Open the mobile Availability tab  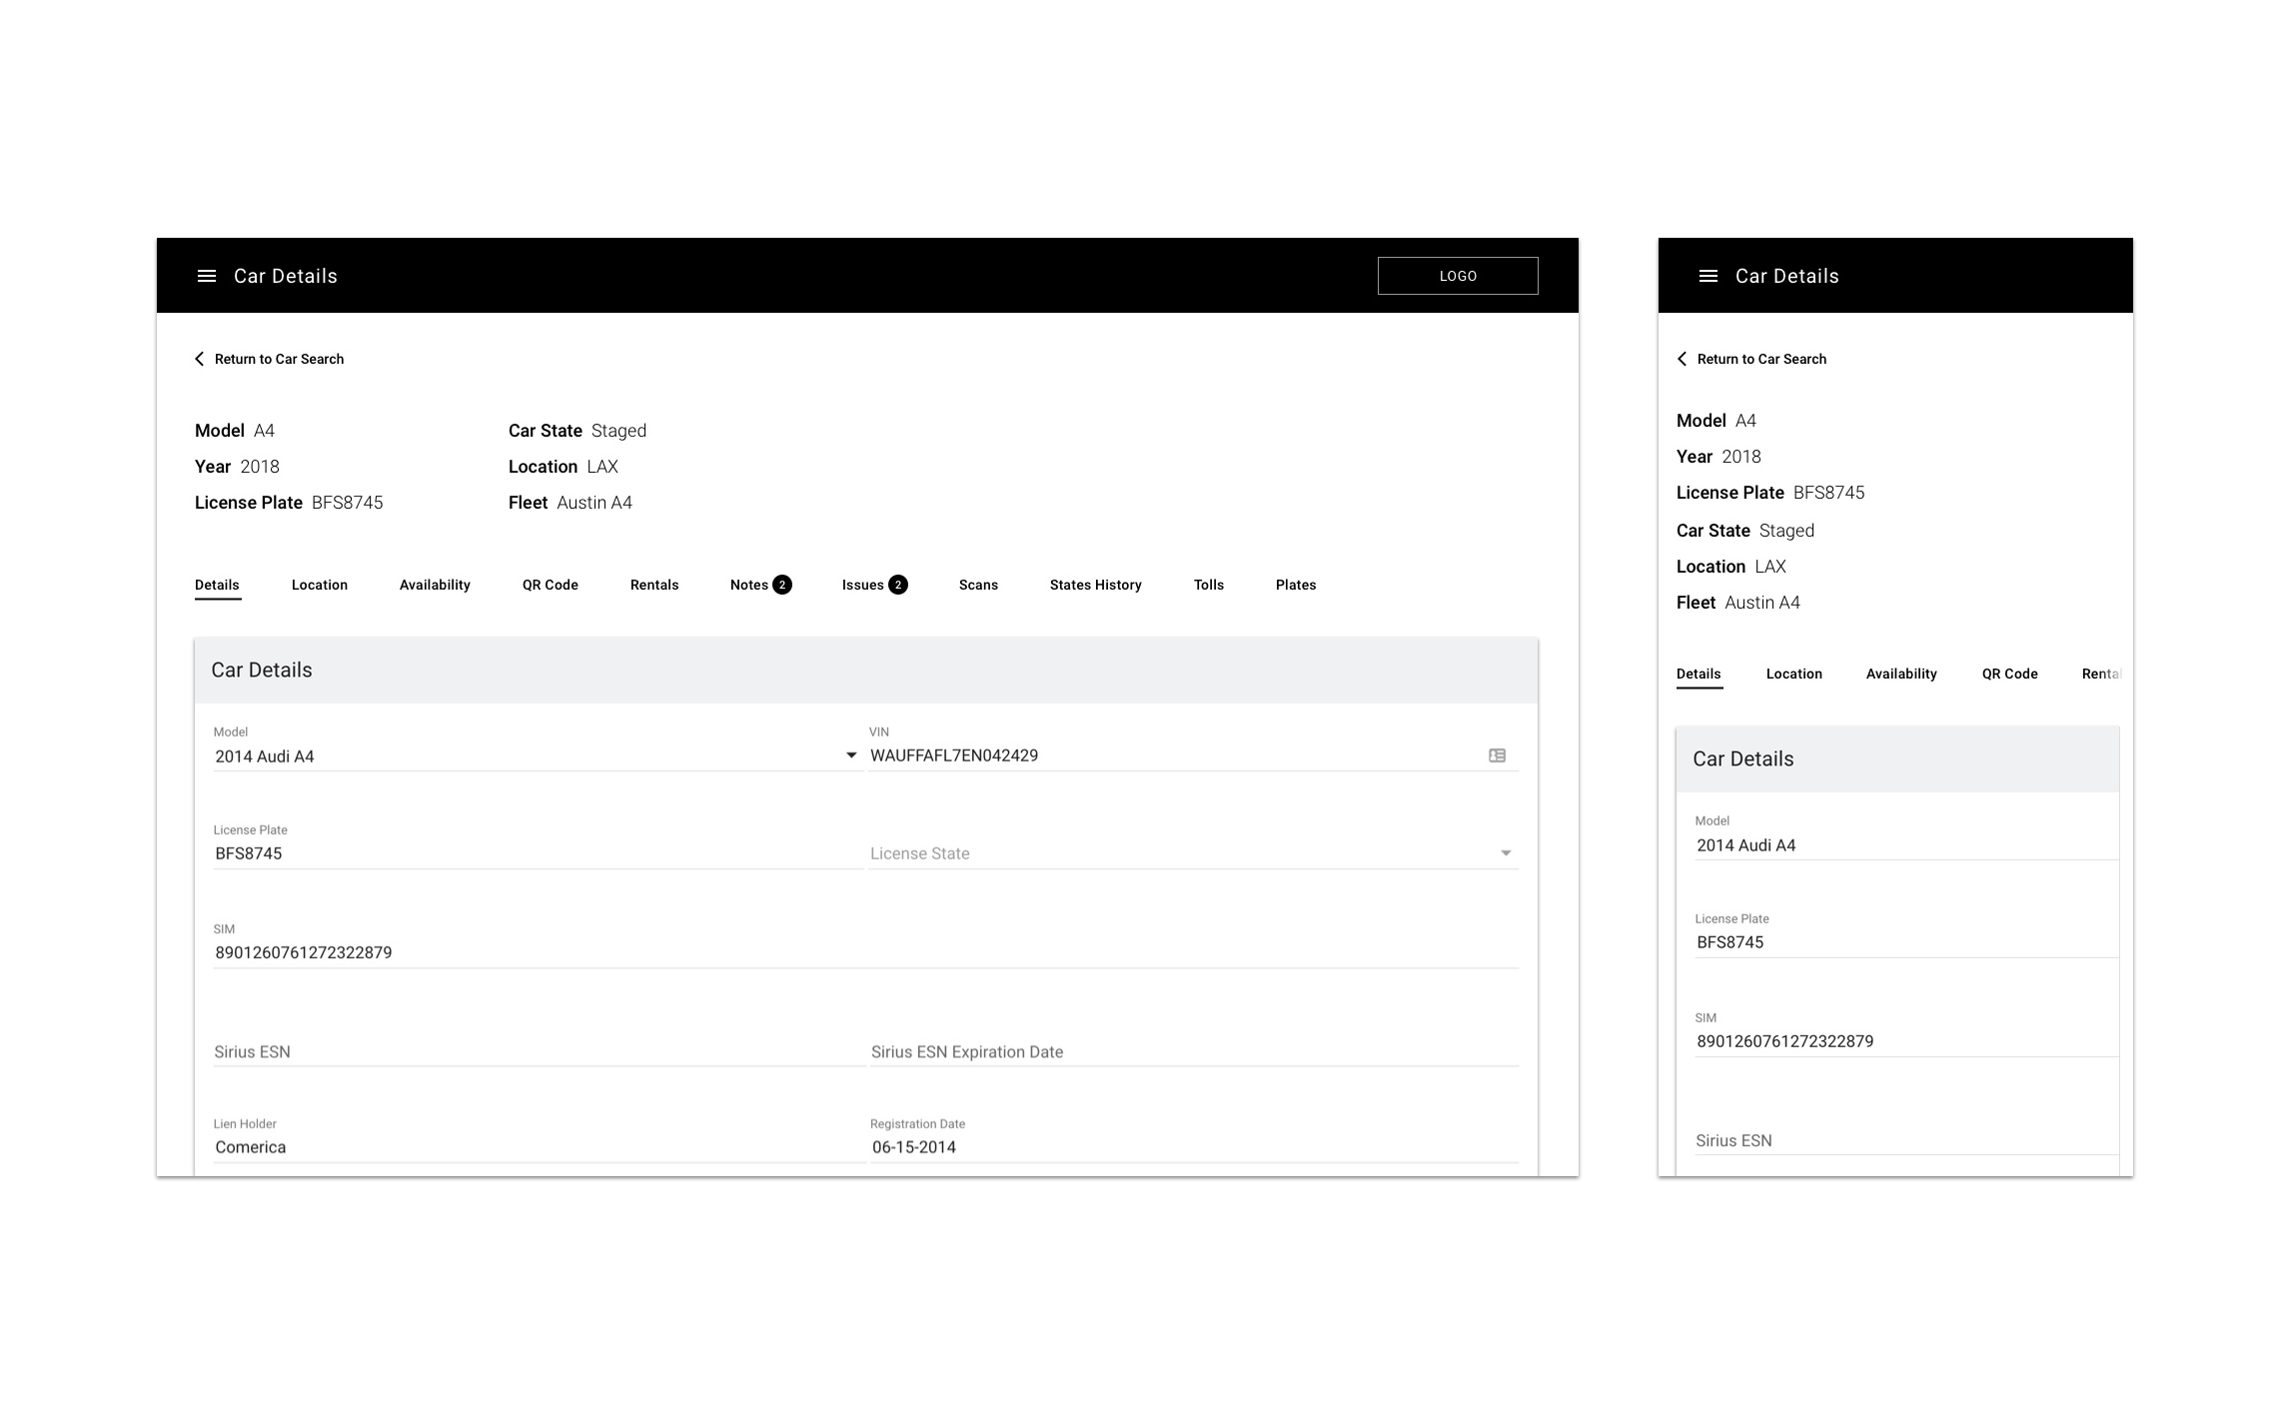1901,674
